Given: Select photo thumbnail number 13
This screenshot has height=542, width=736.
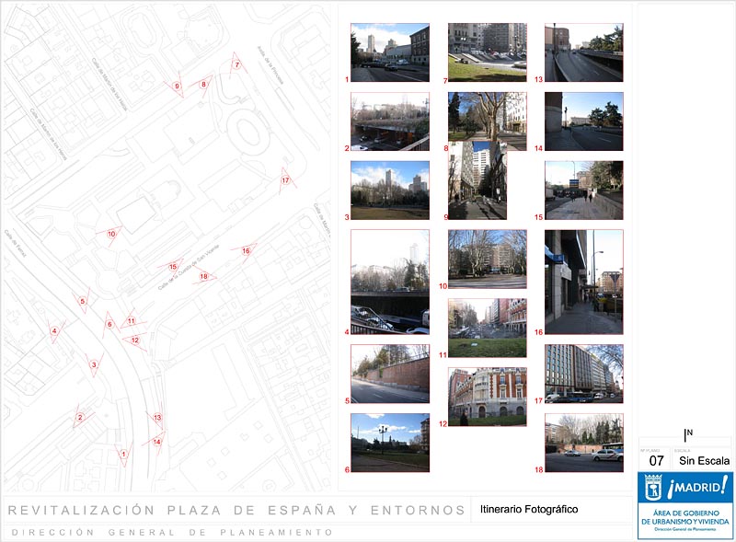Looking at the screenshot, I should [583, 52].
